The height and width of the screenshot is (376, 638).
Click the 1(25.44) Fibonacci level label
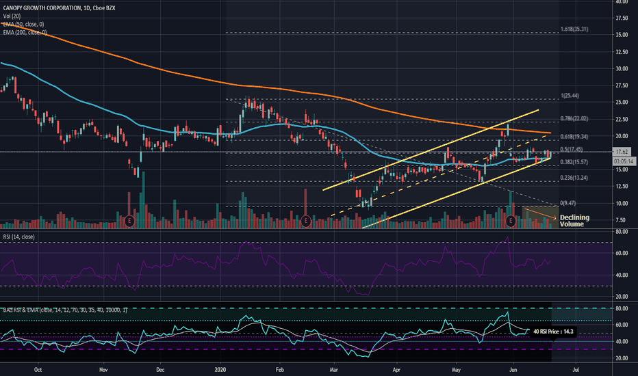(x=570, y=96)
